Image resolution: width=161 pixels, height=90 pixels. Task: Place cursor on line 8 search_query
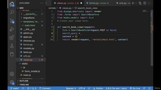[x=70, y=33]
